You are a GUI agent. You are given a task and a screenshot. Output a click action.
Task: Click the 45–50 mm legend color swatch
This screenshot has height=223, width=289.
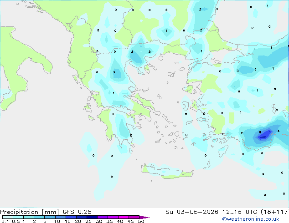click(x=134, y=217)
